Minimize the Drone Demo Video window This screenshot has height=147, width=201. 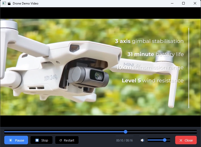[172, 3]
